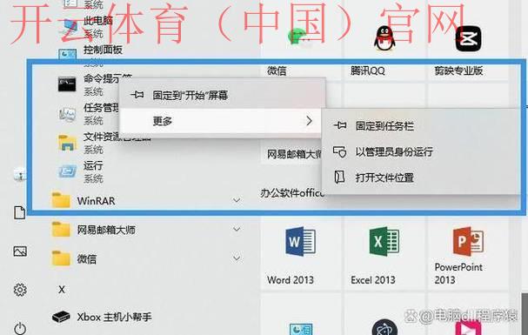
Task: Expand the WinRAR folder chevron
Action: coord(237,200)
